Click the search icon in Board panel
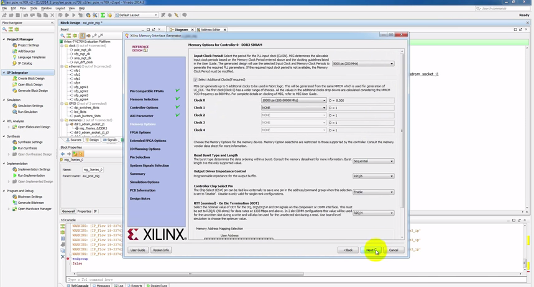Screen dimensions: 534x287 63,35
